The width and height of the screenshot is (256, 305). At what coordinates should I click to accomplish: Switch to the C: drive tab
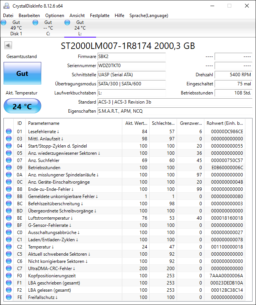48,28
